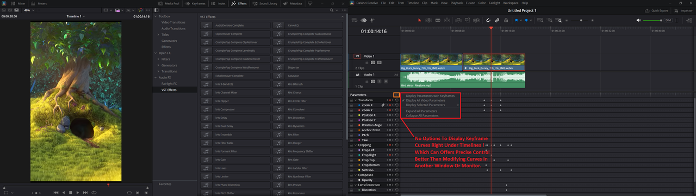The image size is (696, 196).
Task: Choose Expand All Parameters menu entry
Action: 422,111
